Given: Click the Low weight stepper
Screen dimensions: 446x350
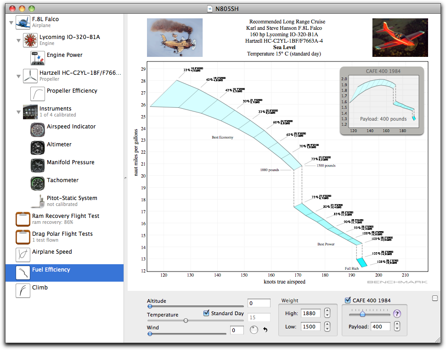Looking at the screenshot, I should click(x=327, y=327).
